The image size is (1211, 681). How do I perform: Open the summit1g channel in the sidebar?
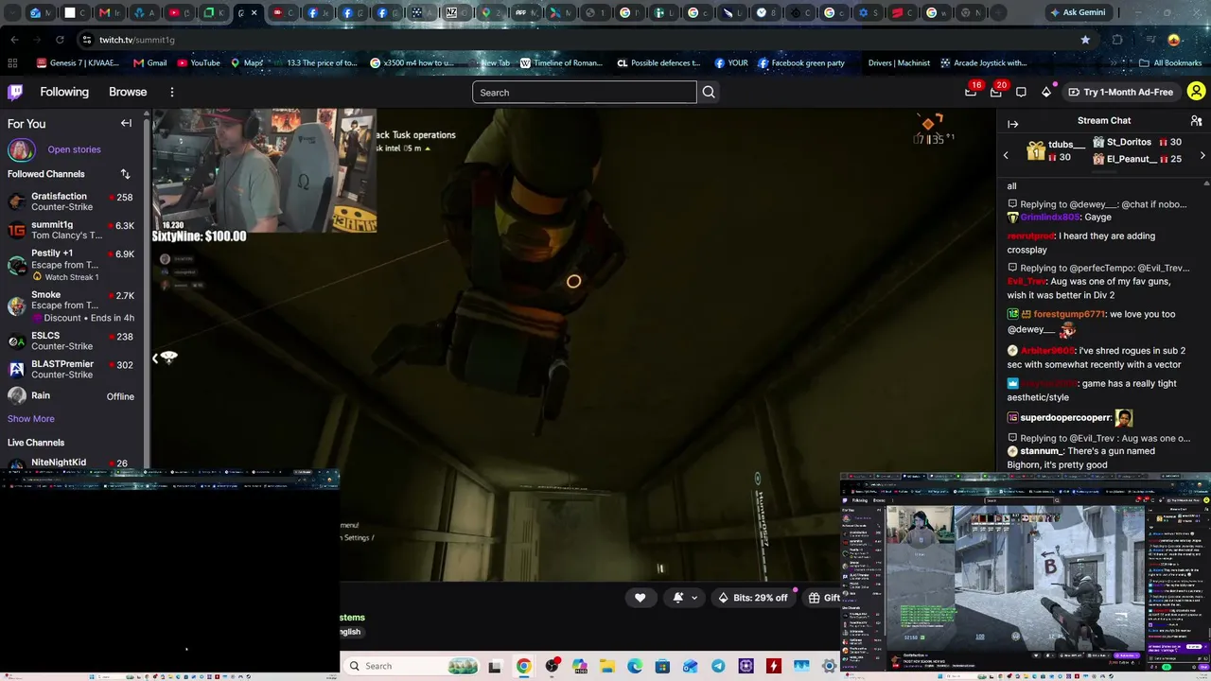point(72,230)
